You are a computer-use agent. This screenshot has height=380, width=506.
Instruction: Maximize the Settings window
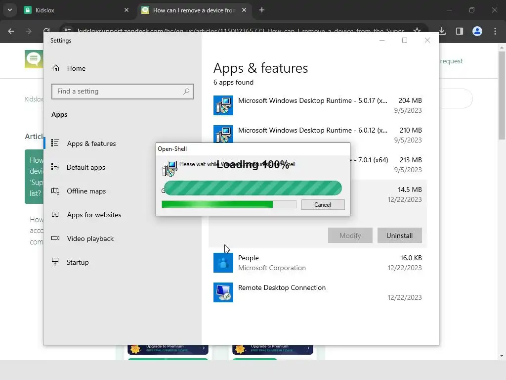click(405, 40)
